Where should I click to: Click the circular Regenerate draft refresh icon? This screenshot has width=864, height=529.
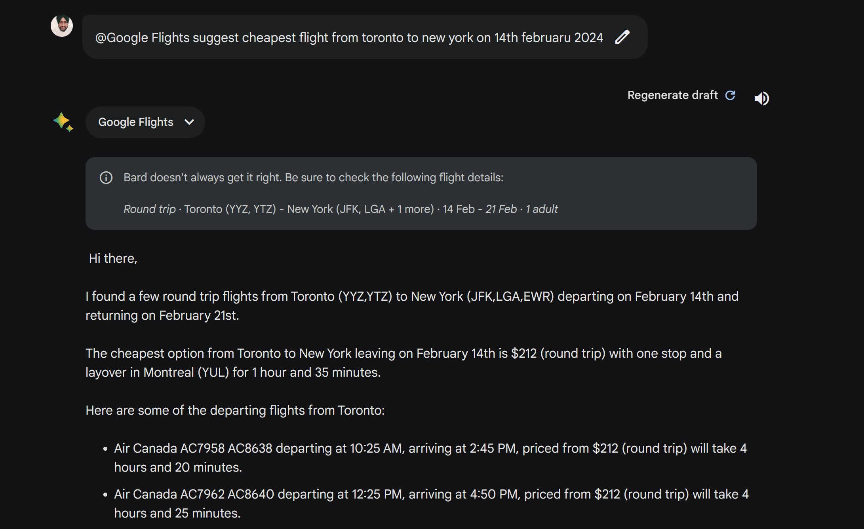[730, 95]
